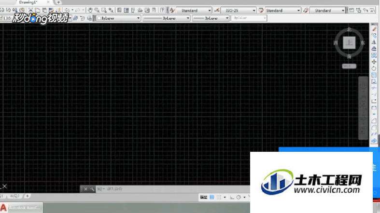Select the Offset tool in Modify toolbar
The width and height of the screenshot is (380, 213).
pyautogui.click(x=374, y=49)
